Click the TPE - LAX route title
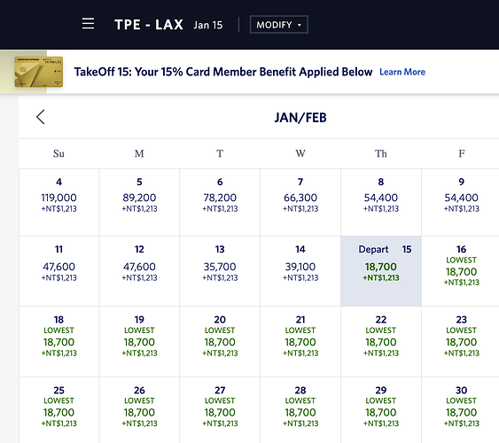Image resolution: width=499 pixels, height=443 pixels. (x=149, y=25)
